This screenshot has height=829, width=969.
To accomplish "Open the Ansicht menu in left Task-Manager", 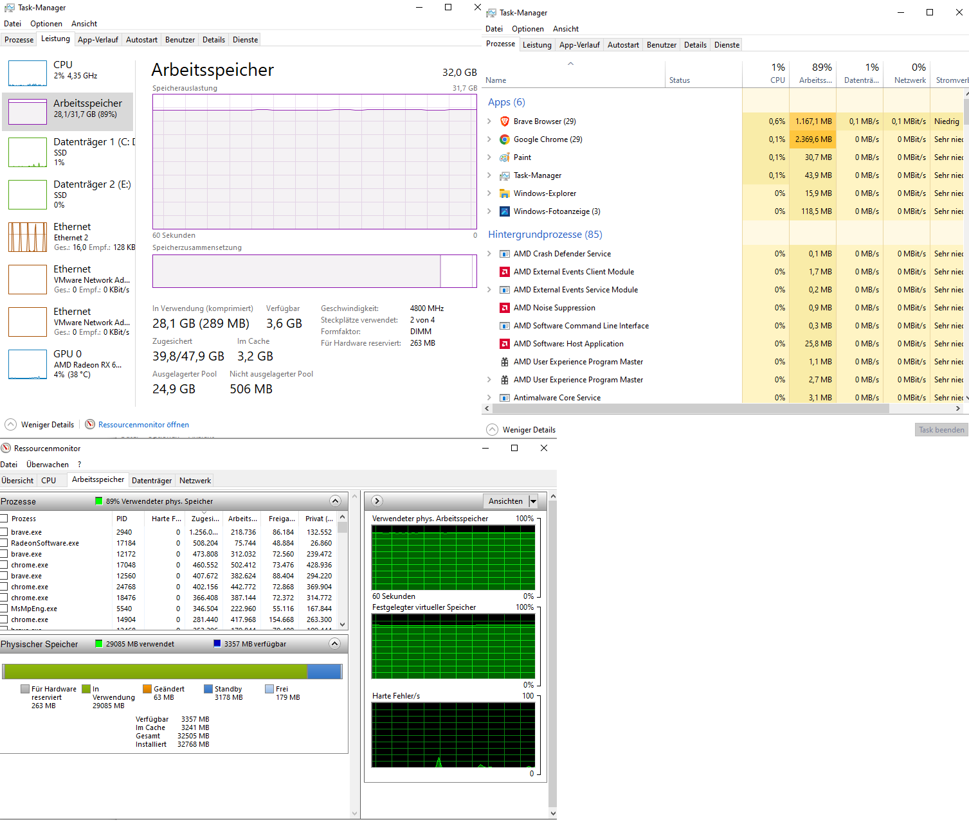I will coord(84,24).
